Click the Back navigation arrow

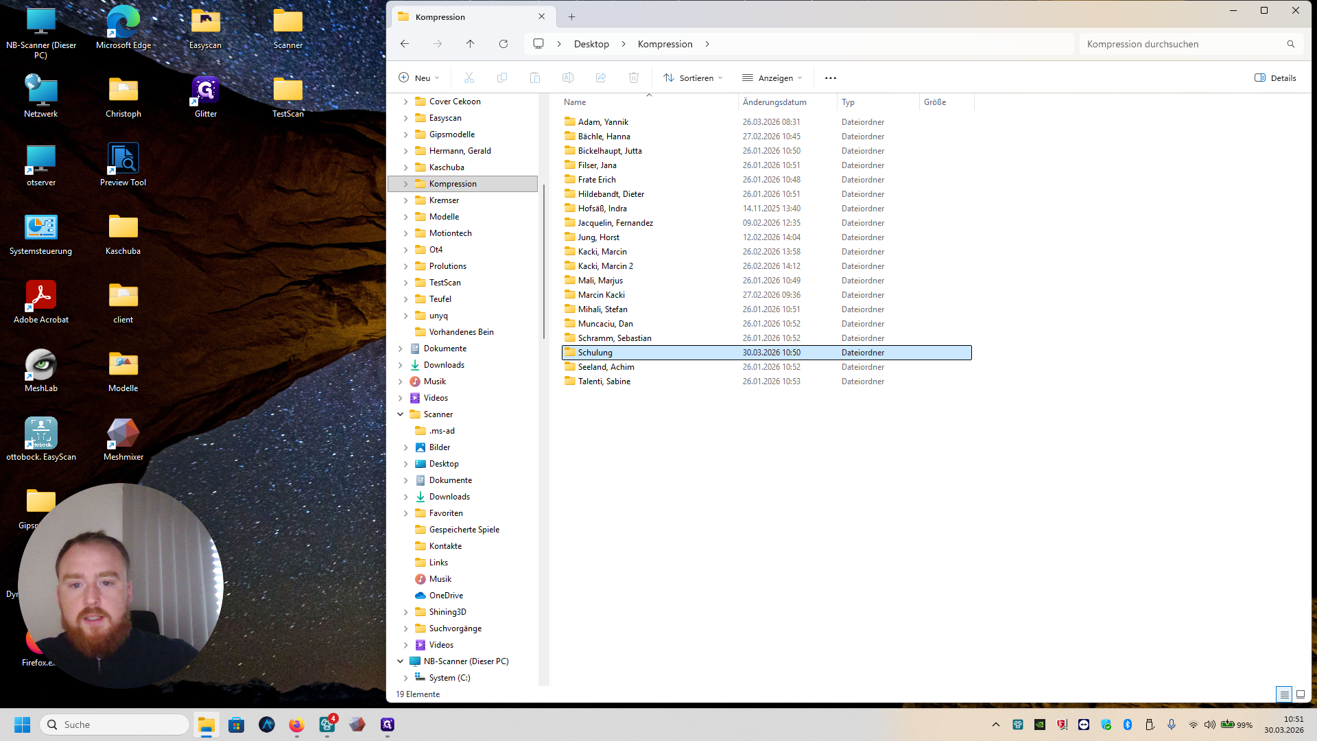[x=405, y=44]
